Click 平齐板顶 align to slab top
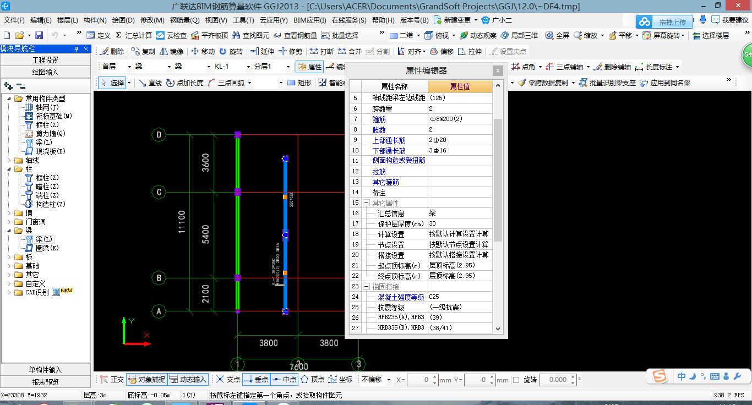The width and height of the screenshot is (752, 405). (209, 35)
